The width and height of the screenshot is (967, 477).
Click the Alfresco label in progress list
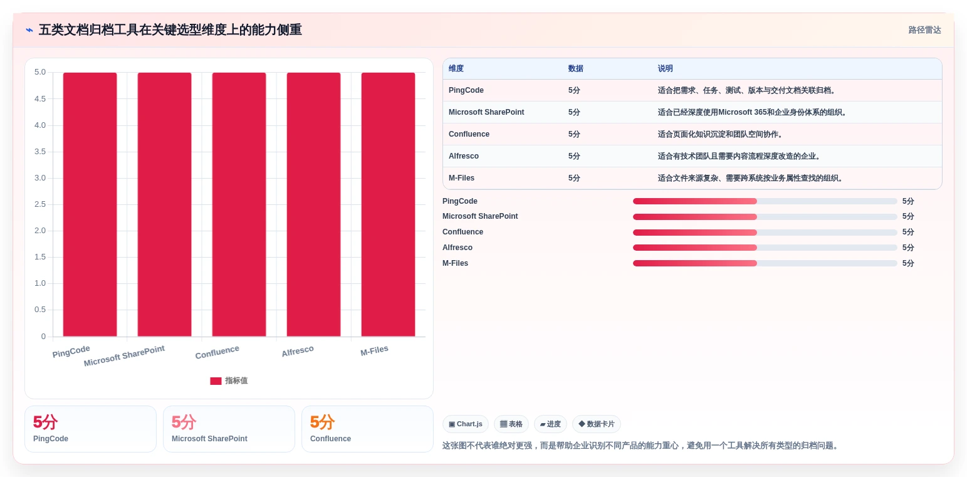457,248
